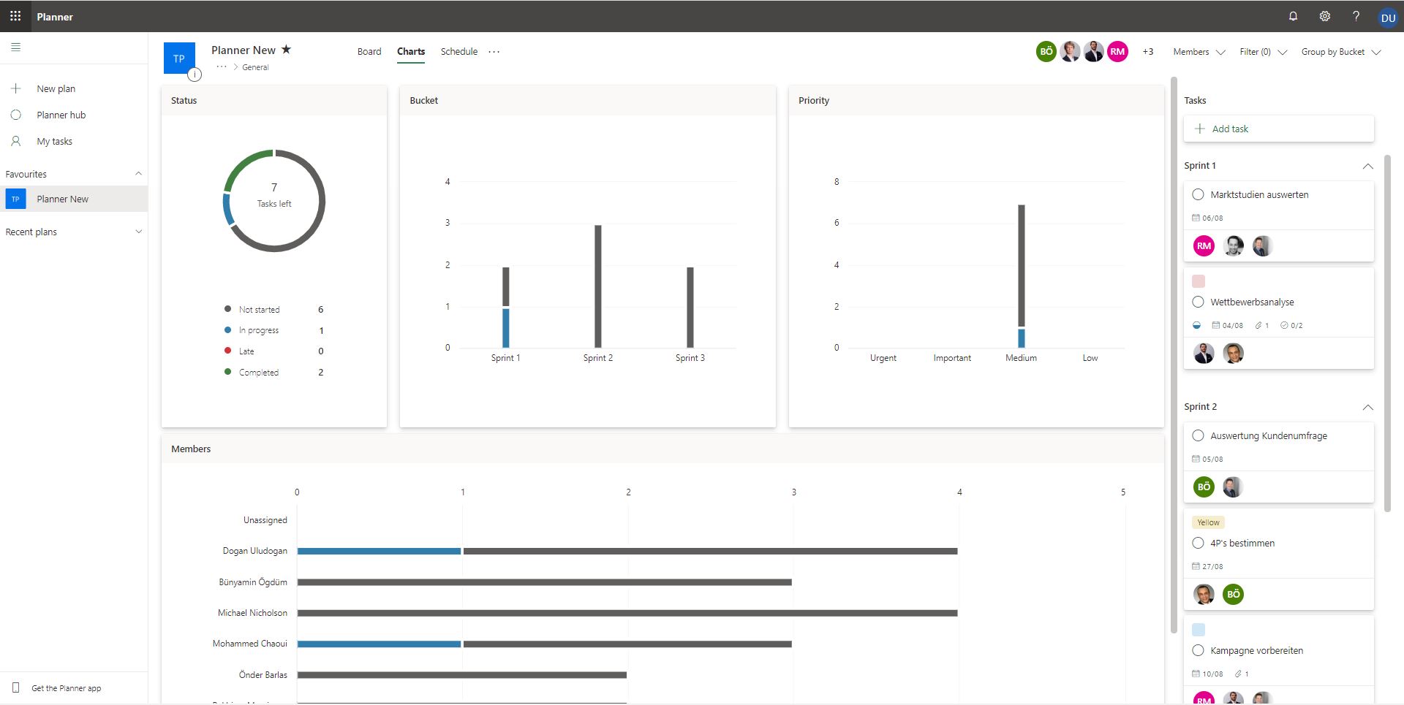Viewport: 1404px width, 705px height.
Task: Switch to the Board tab
Action: [369, 51]
